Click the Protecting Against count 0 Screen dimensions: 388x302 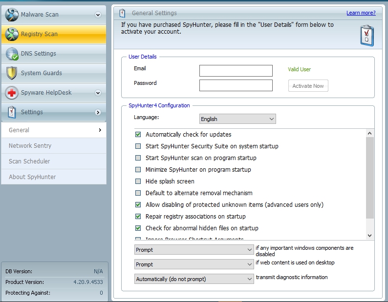(101, 293)
